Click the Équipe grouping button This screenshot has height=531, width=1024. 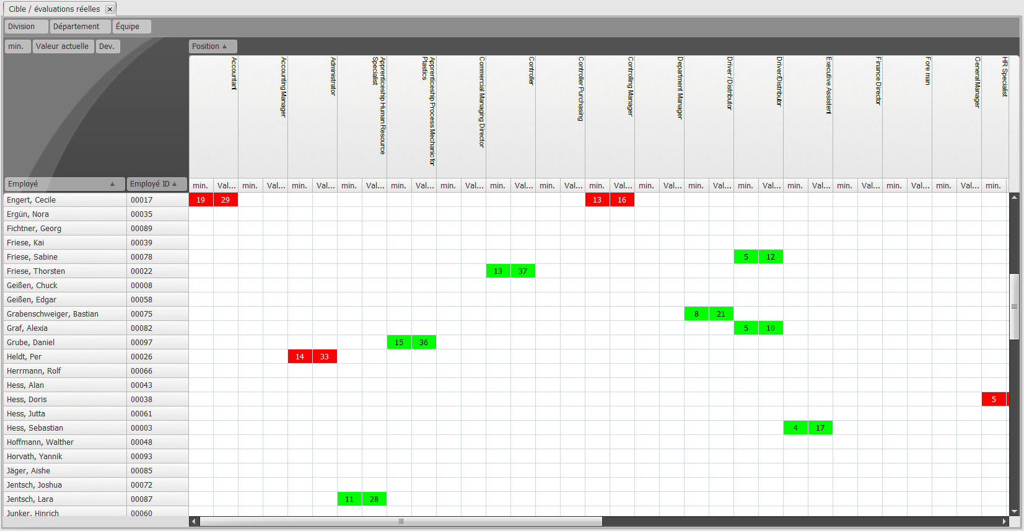click(132, 27)
